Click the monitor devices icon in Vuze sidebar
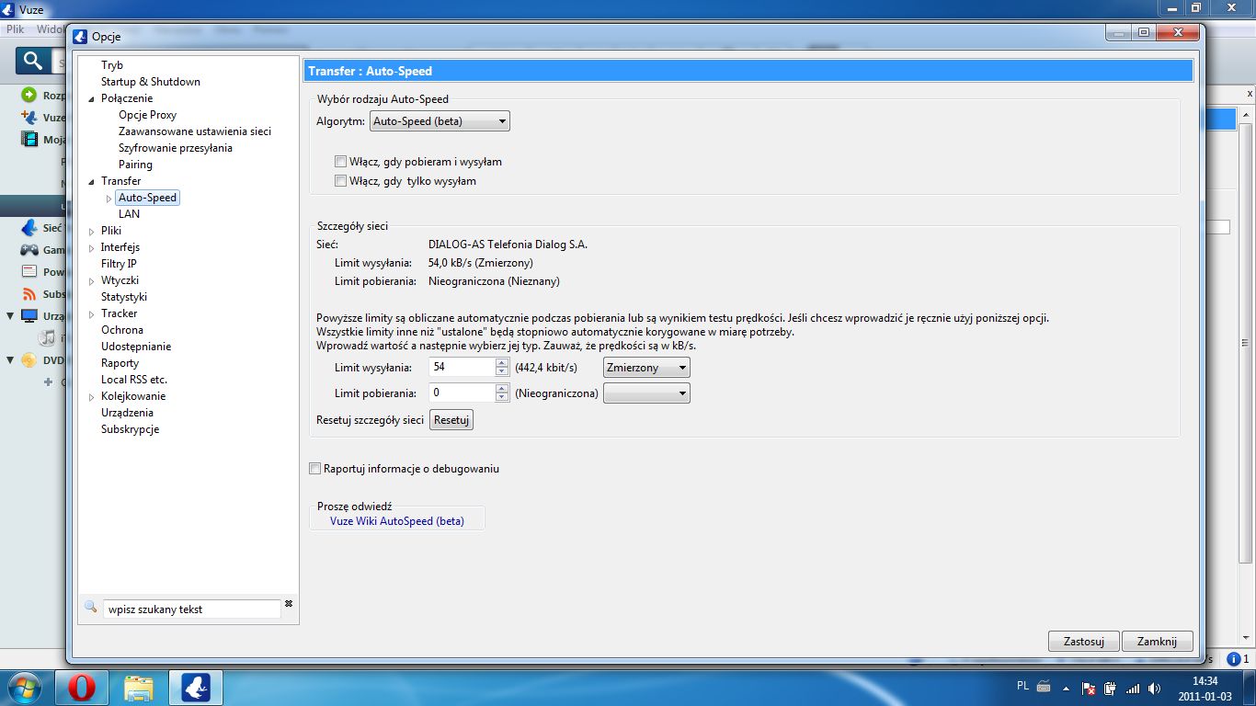The width and height of the screenshot is (1256, 706). 29,316
